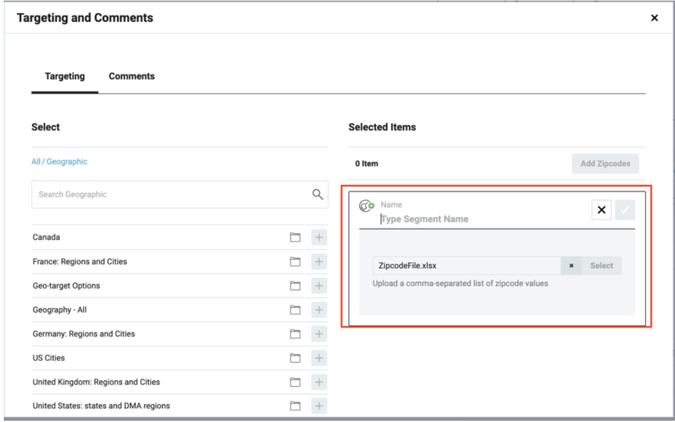Click the All / Geographic breadcrumb link
This screenshot has height=422, width=675.
59,162
